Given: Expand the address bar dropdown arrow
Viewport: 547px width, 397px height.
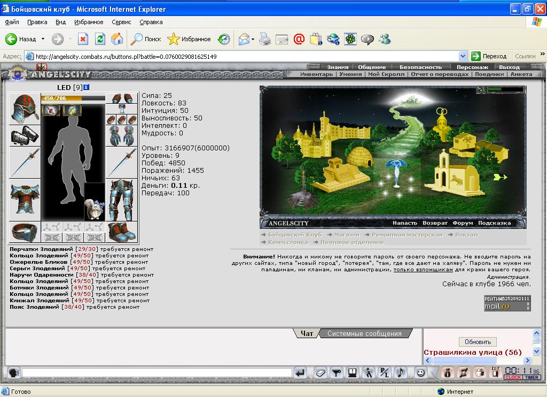Looking at the screenshot, I should [463, 56].
